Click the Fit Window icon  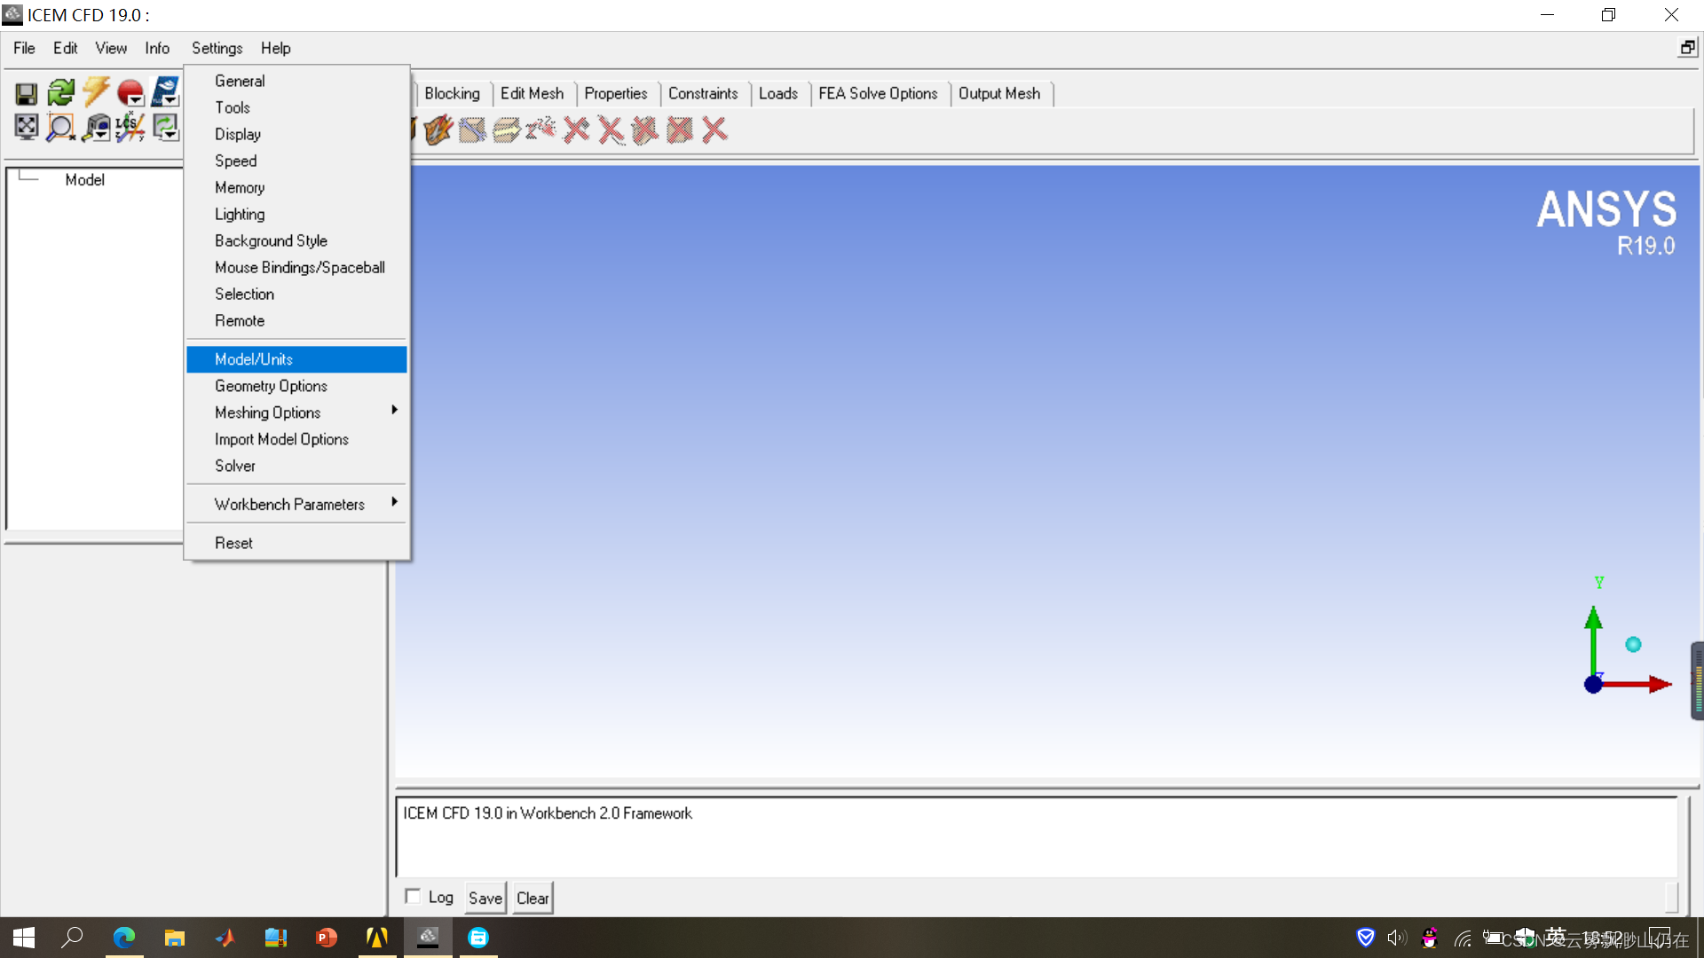(26, 128)
